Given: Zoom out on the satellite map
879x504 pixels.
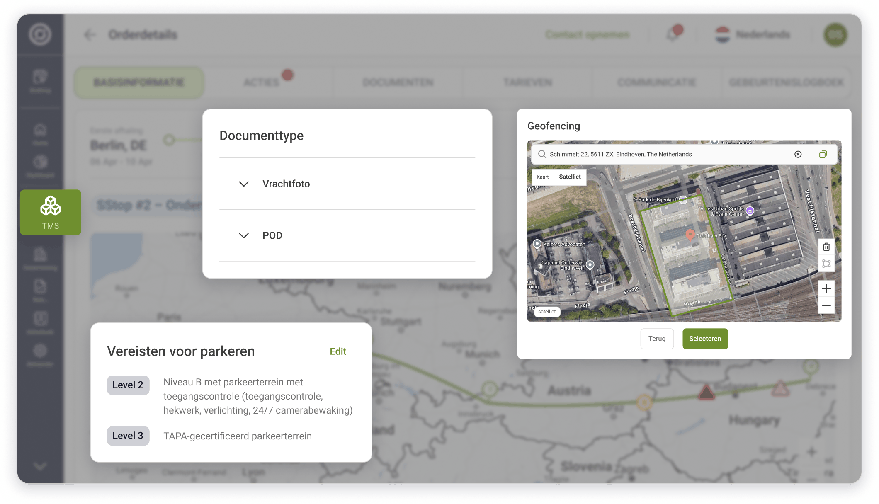Looking at the screenshot, I should tap(826, 305).
